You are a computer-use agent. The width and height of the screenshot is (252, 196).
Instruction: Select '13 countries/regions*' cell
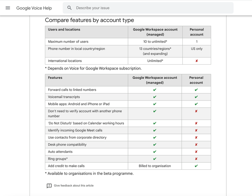point(155,51)
